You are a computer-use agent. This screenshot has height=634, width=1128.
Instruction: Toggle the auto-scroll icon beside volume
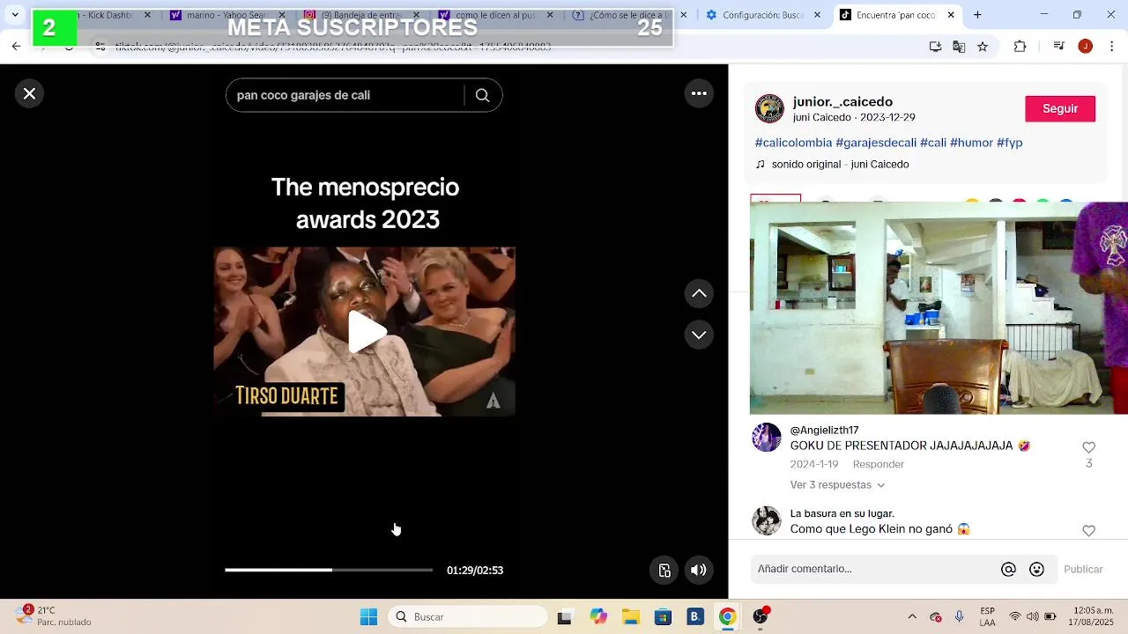[664, 570]
